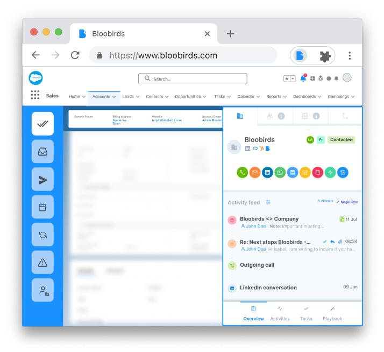Click the red calendar meeting action button
Image resolution: width=384 pixels, height=352 pixels.
(x=318, y=172)
